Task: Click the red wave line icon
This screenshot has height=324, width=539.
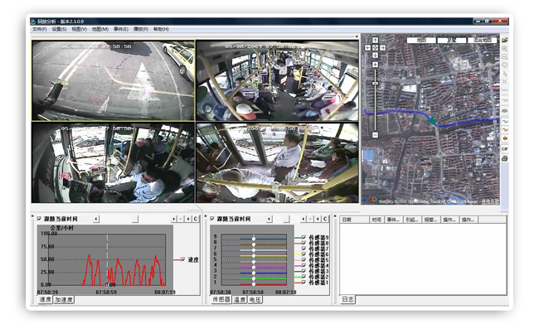Action: (x=504, y=130)
